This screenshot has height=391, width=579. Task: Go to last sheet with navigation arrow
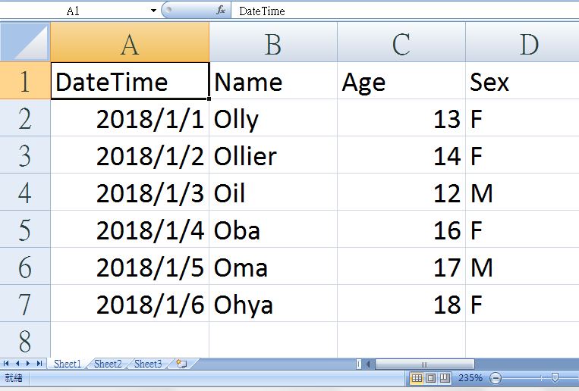[39, 364]
